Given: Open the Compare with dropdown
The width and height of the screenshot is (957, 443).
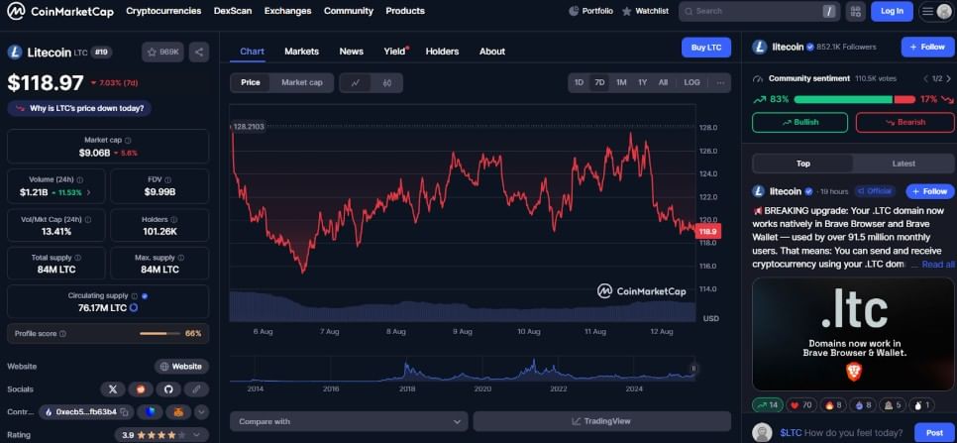Looking at the screenshot, I should point(349,421).
